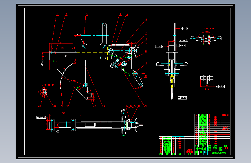The width and height of the screenshot is (251, 163).
Task: Select part callout number 13
Action: (x=146, y=106)
